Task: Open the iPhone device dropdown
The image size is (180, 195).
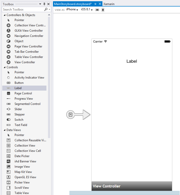Action: click(x=72, y=10)
